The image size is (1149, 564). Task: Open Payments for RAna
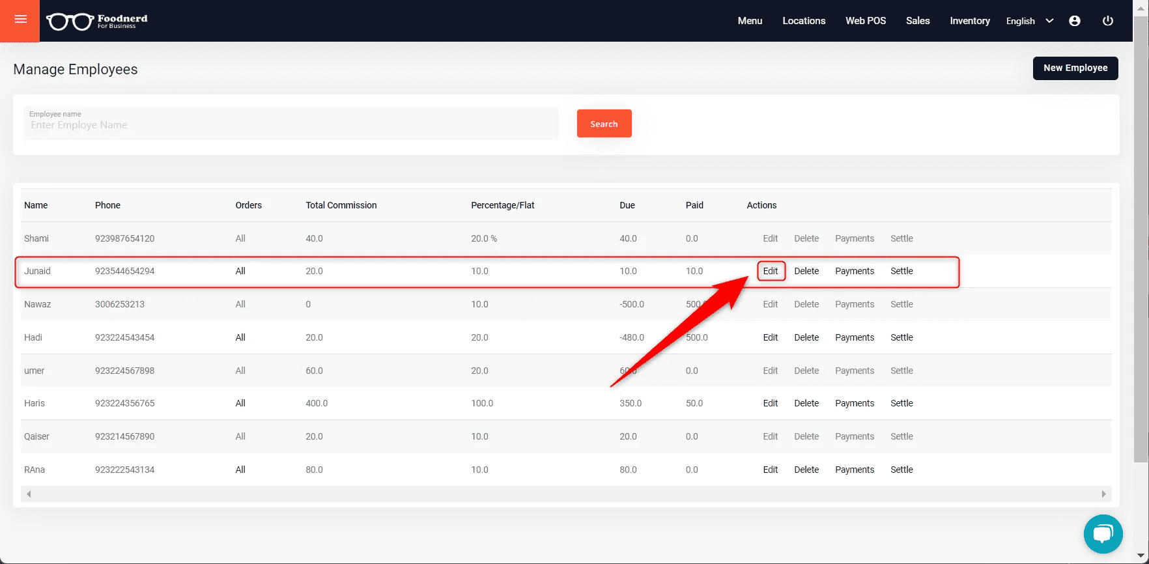coord(855,470)
